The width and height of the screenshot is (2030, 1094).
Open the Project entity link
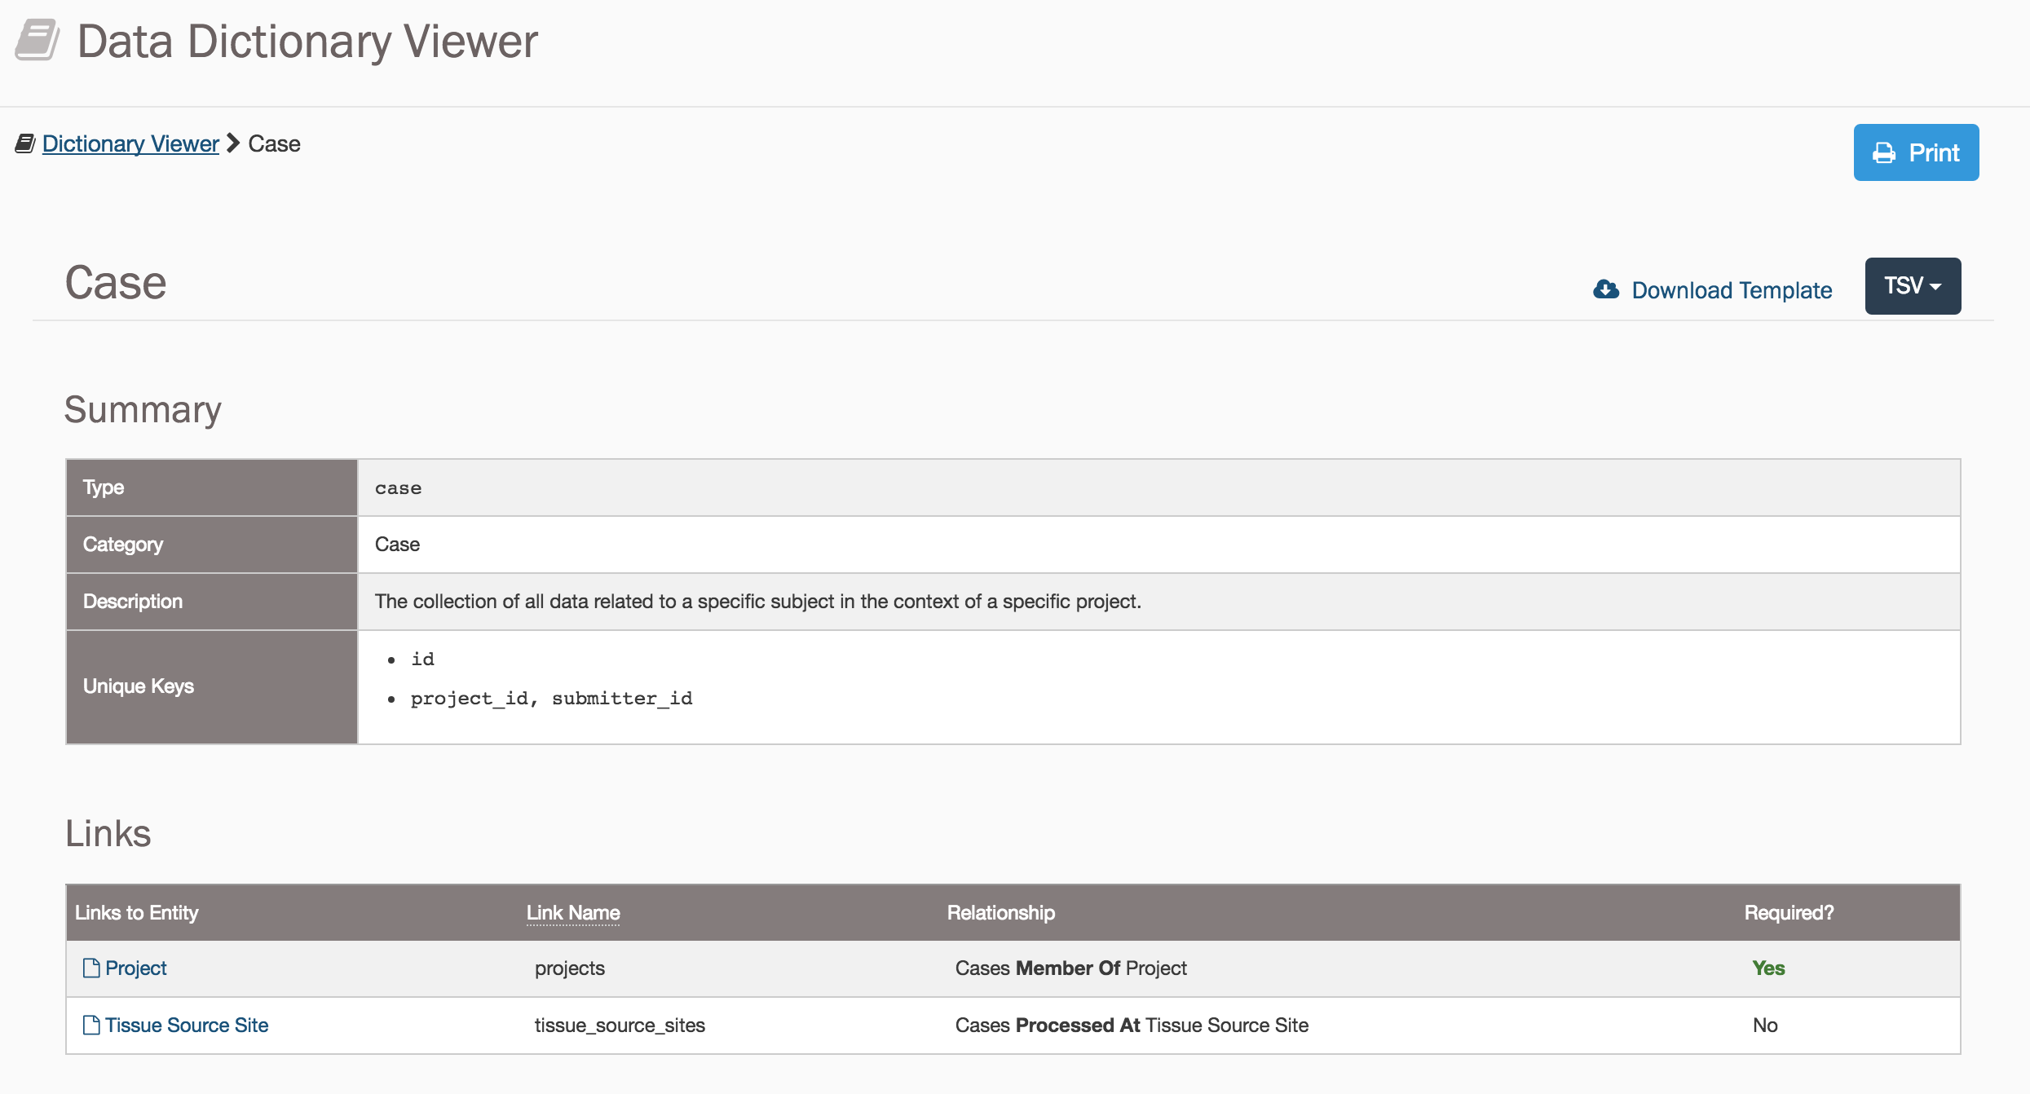[135, 968]
